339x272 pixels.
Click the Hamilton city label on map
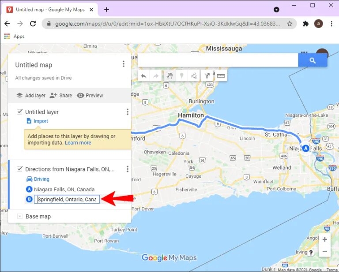(191, 115)
